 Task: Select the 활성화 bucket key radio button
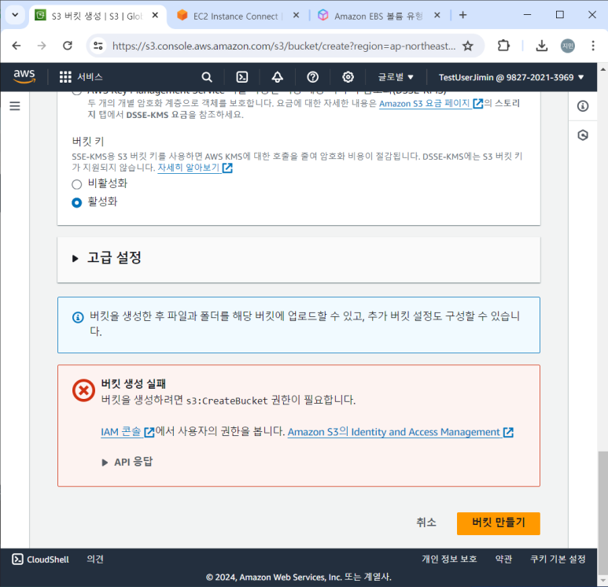pos(77,202)
